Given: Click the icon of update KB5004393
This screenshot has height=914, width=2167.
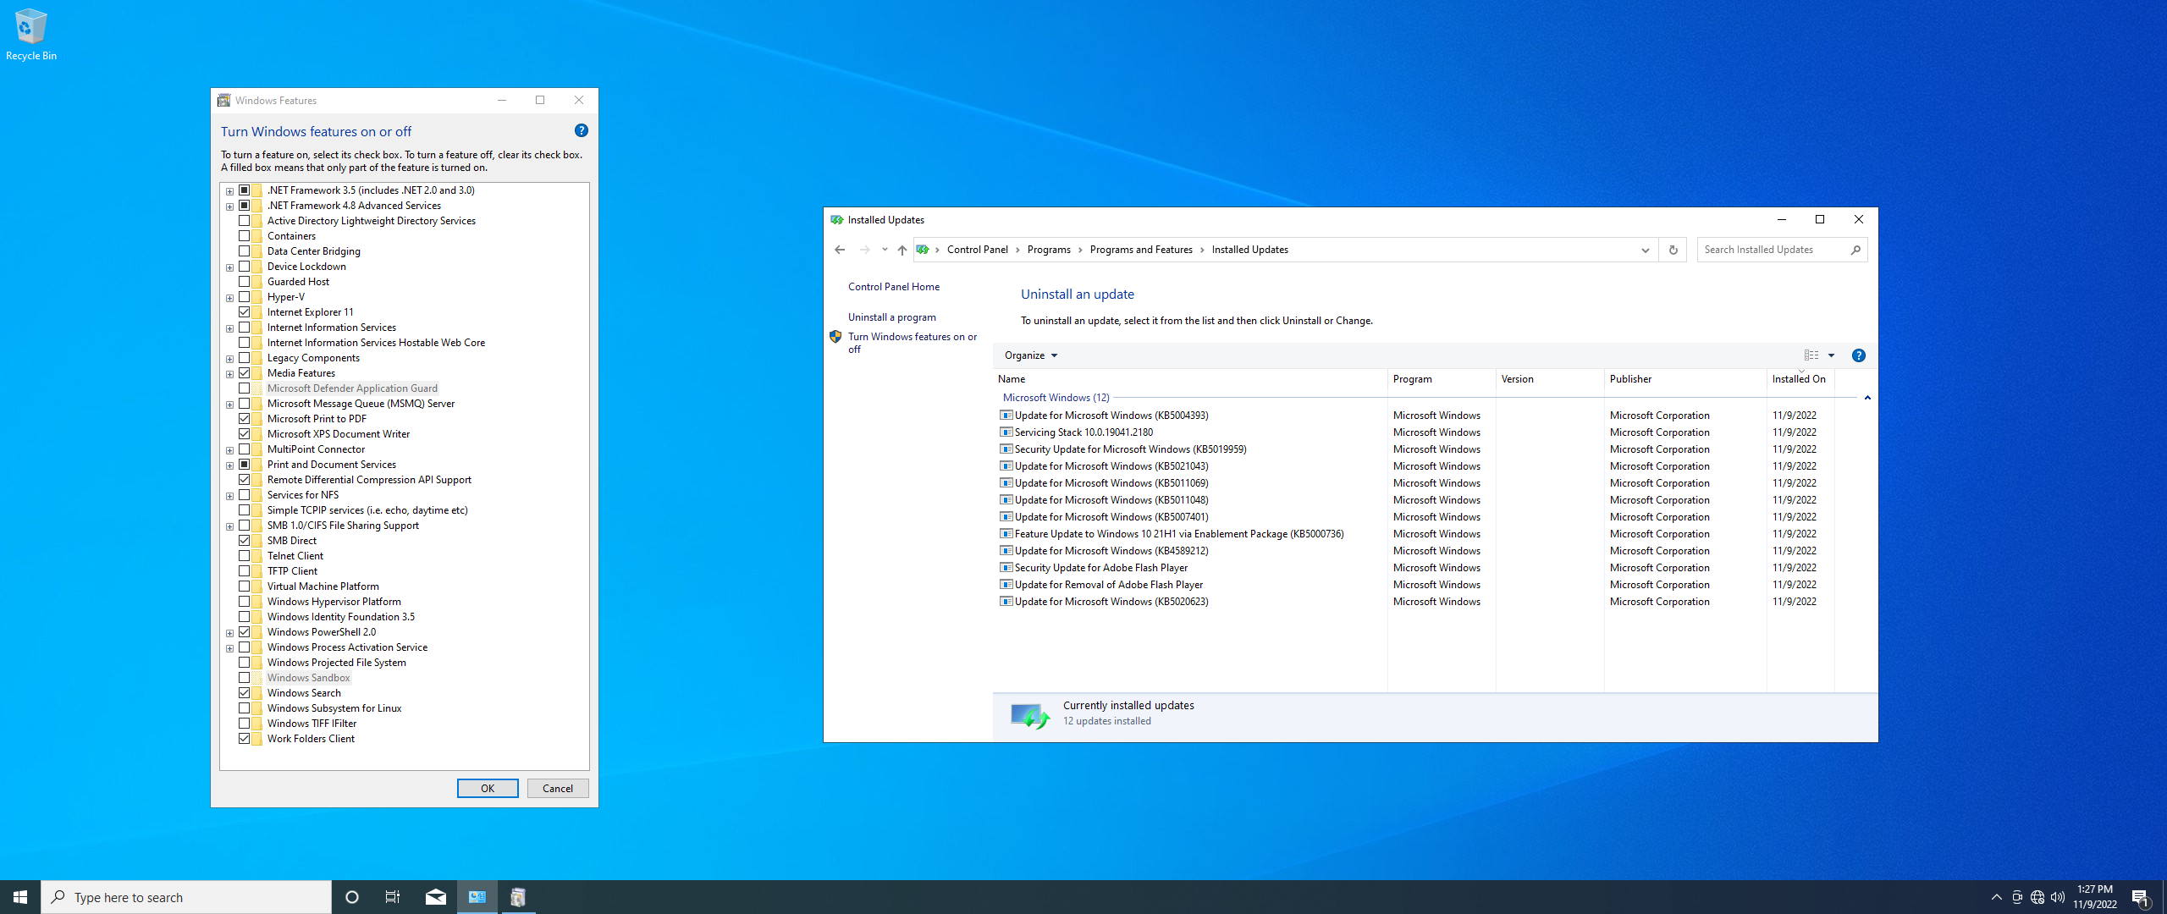Looking at the screenshot, I should tap(1006, 416).
